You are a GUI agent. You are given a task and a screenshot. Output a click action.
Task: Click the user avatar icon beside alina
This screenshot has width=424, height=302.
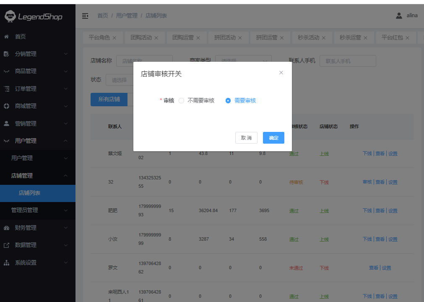[x=399, y=16]
